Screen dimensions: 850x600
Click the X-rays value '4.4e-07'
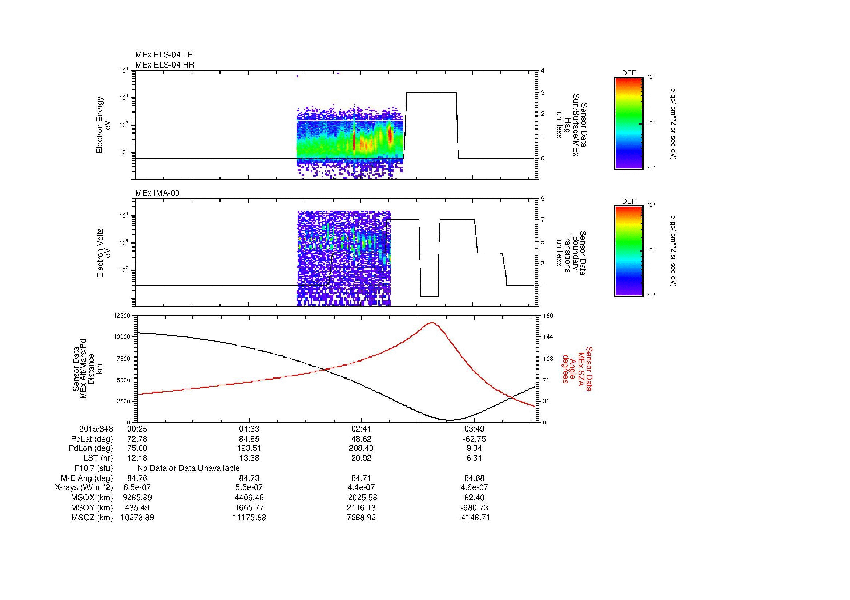pyautogui.click(x=361, y=487)
